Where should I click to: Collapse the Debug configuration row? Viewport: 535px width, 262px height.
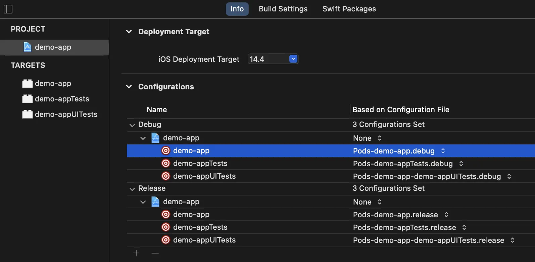pyautogui.click(x=132, y=125)
